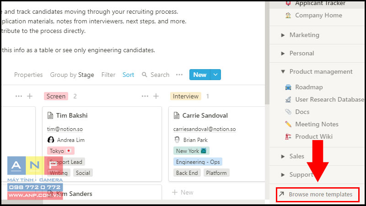
Task: Click Tim Bakshi page document icon
Action: tap(50, 115)
